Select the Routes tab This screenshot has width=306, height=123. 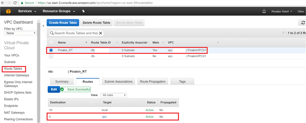coord(88,81)
